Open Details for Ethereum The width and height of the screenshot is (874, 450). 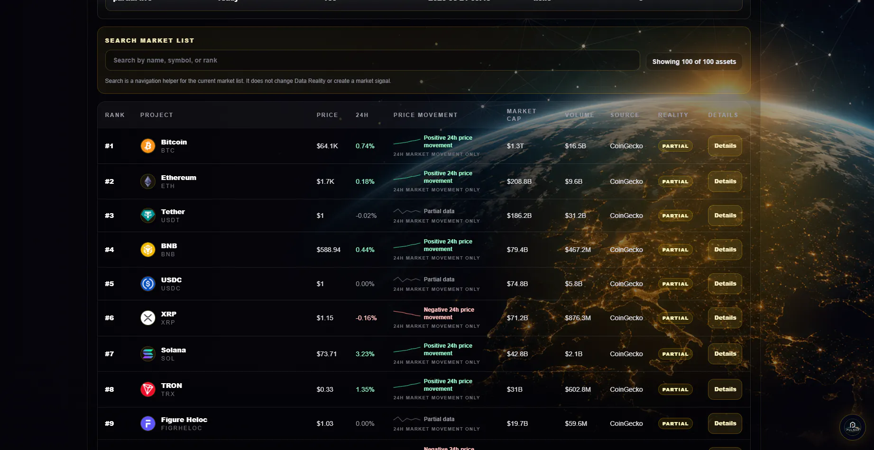(x=725, y=181)
